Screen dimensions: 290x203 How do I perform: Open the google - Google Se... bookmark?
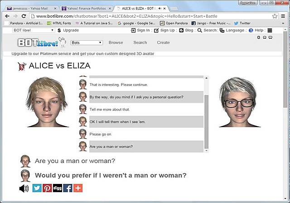136,23
